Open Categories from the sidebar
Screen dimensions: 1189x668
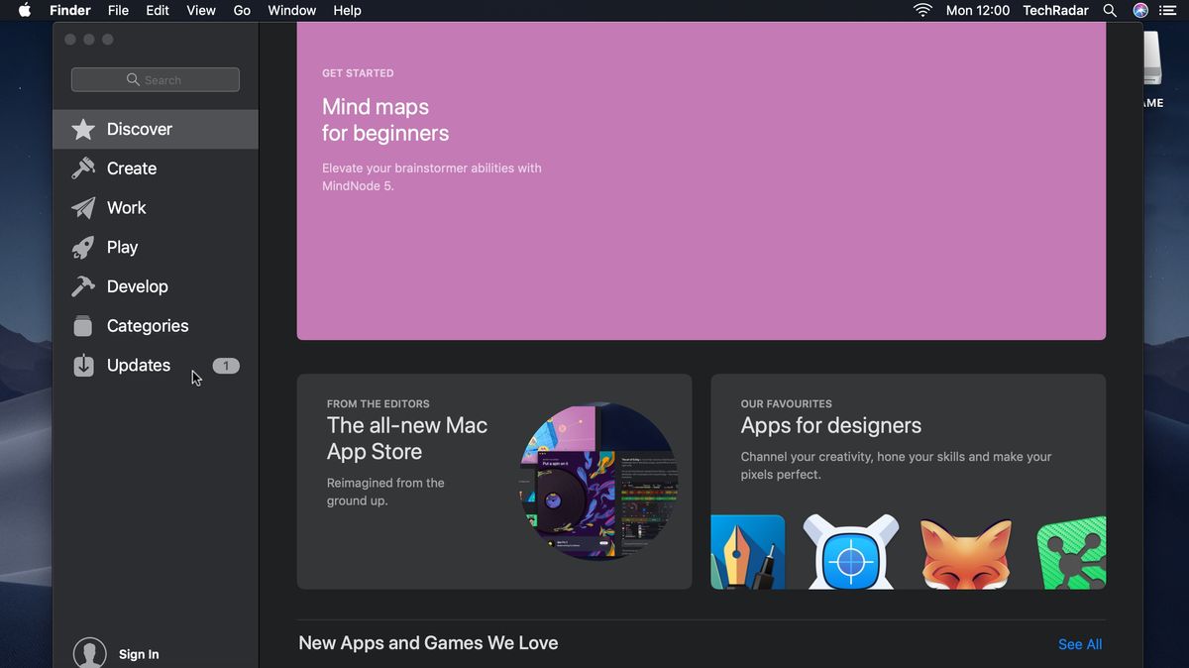click(147, 325)
